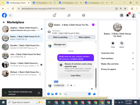Open the Windows notification center icon

(136, 102)
